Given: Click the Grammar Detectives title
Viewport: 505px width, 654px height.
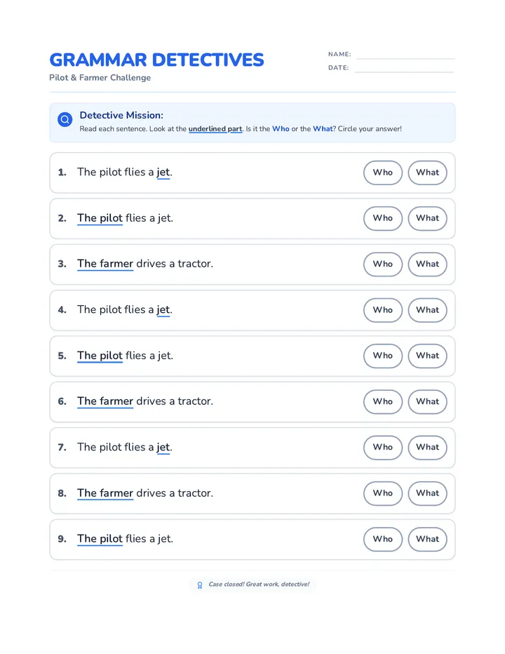Looking at the screenshot, I should coord(156,60).
